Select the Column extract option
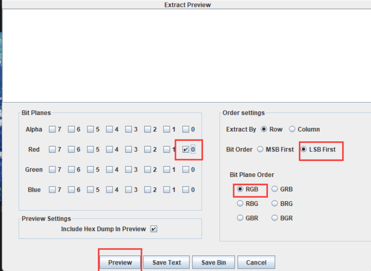This screenshot has height=271, width=371. (x=292, y=129)
